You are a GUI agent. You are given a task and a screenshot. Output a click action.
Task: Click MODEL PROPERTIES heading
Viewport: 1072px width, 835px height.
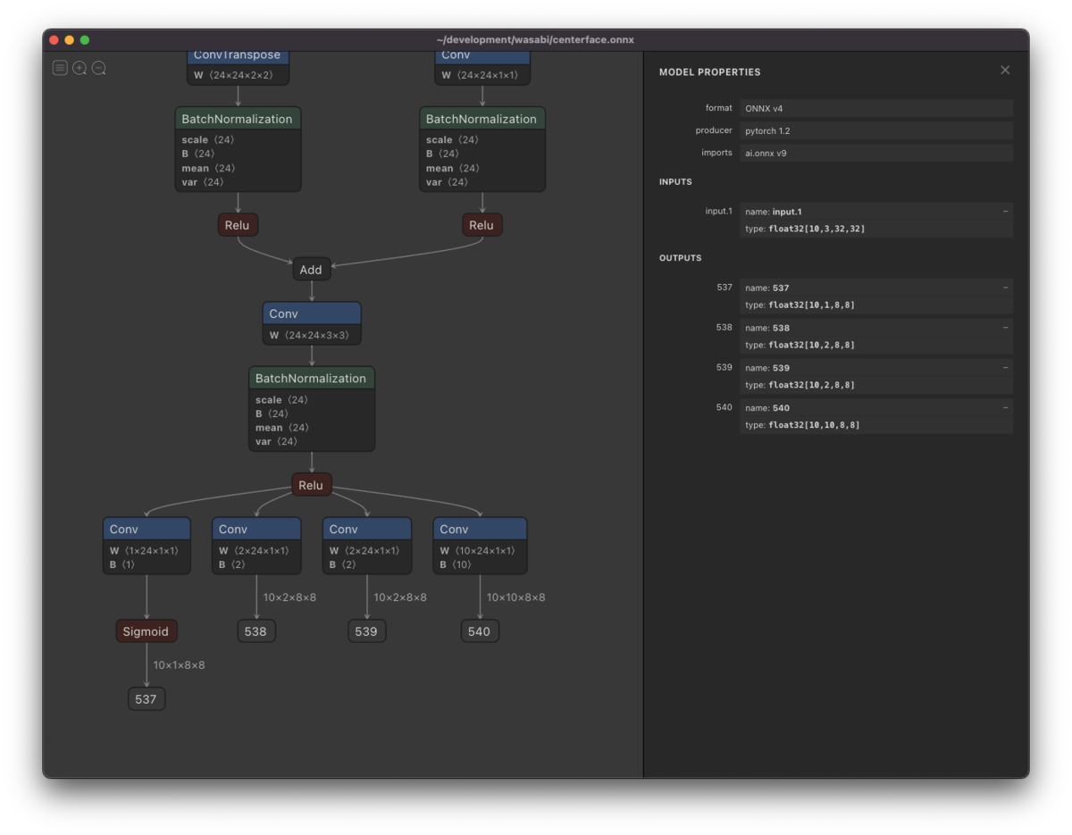click(x=710, y=72)
